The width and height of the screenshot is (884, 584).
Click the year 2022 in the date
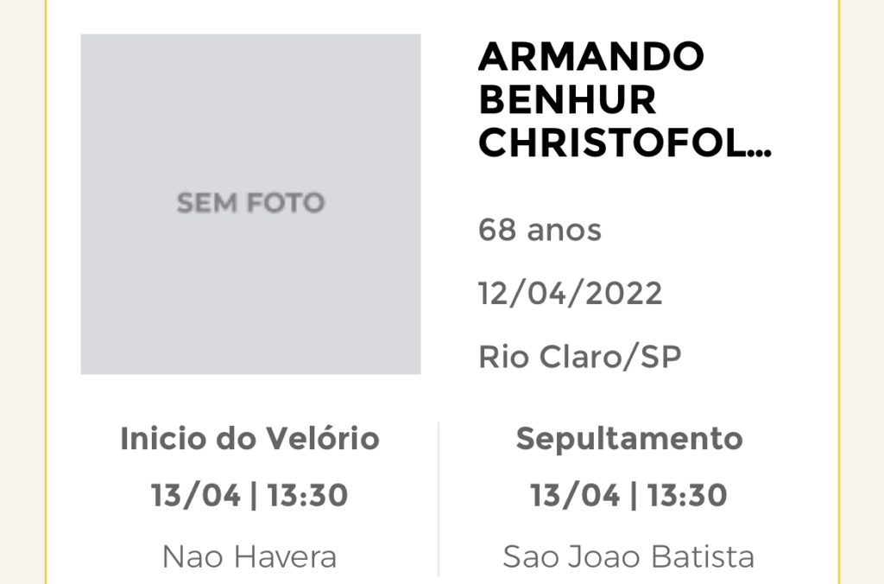pyautogui.click(x=624, y=294)
